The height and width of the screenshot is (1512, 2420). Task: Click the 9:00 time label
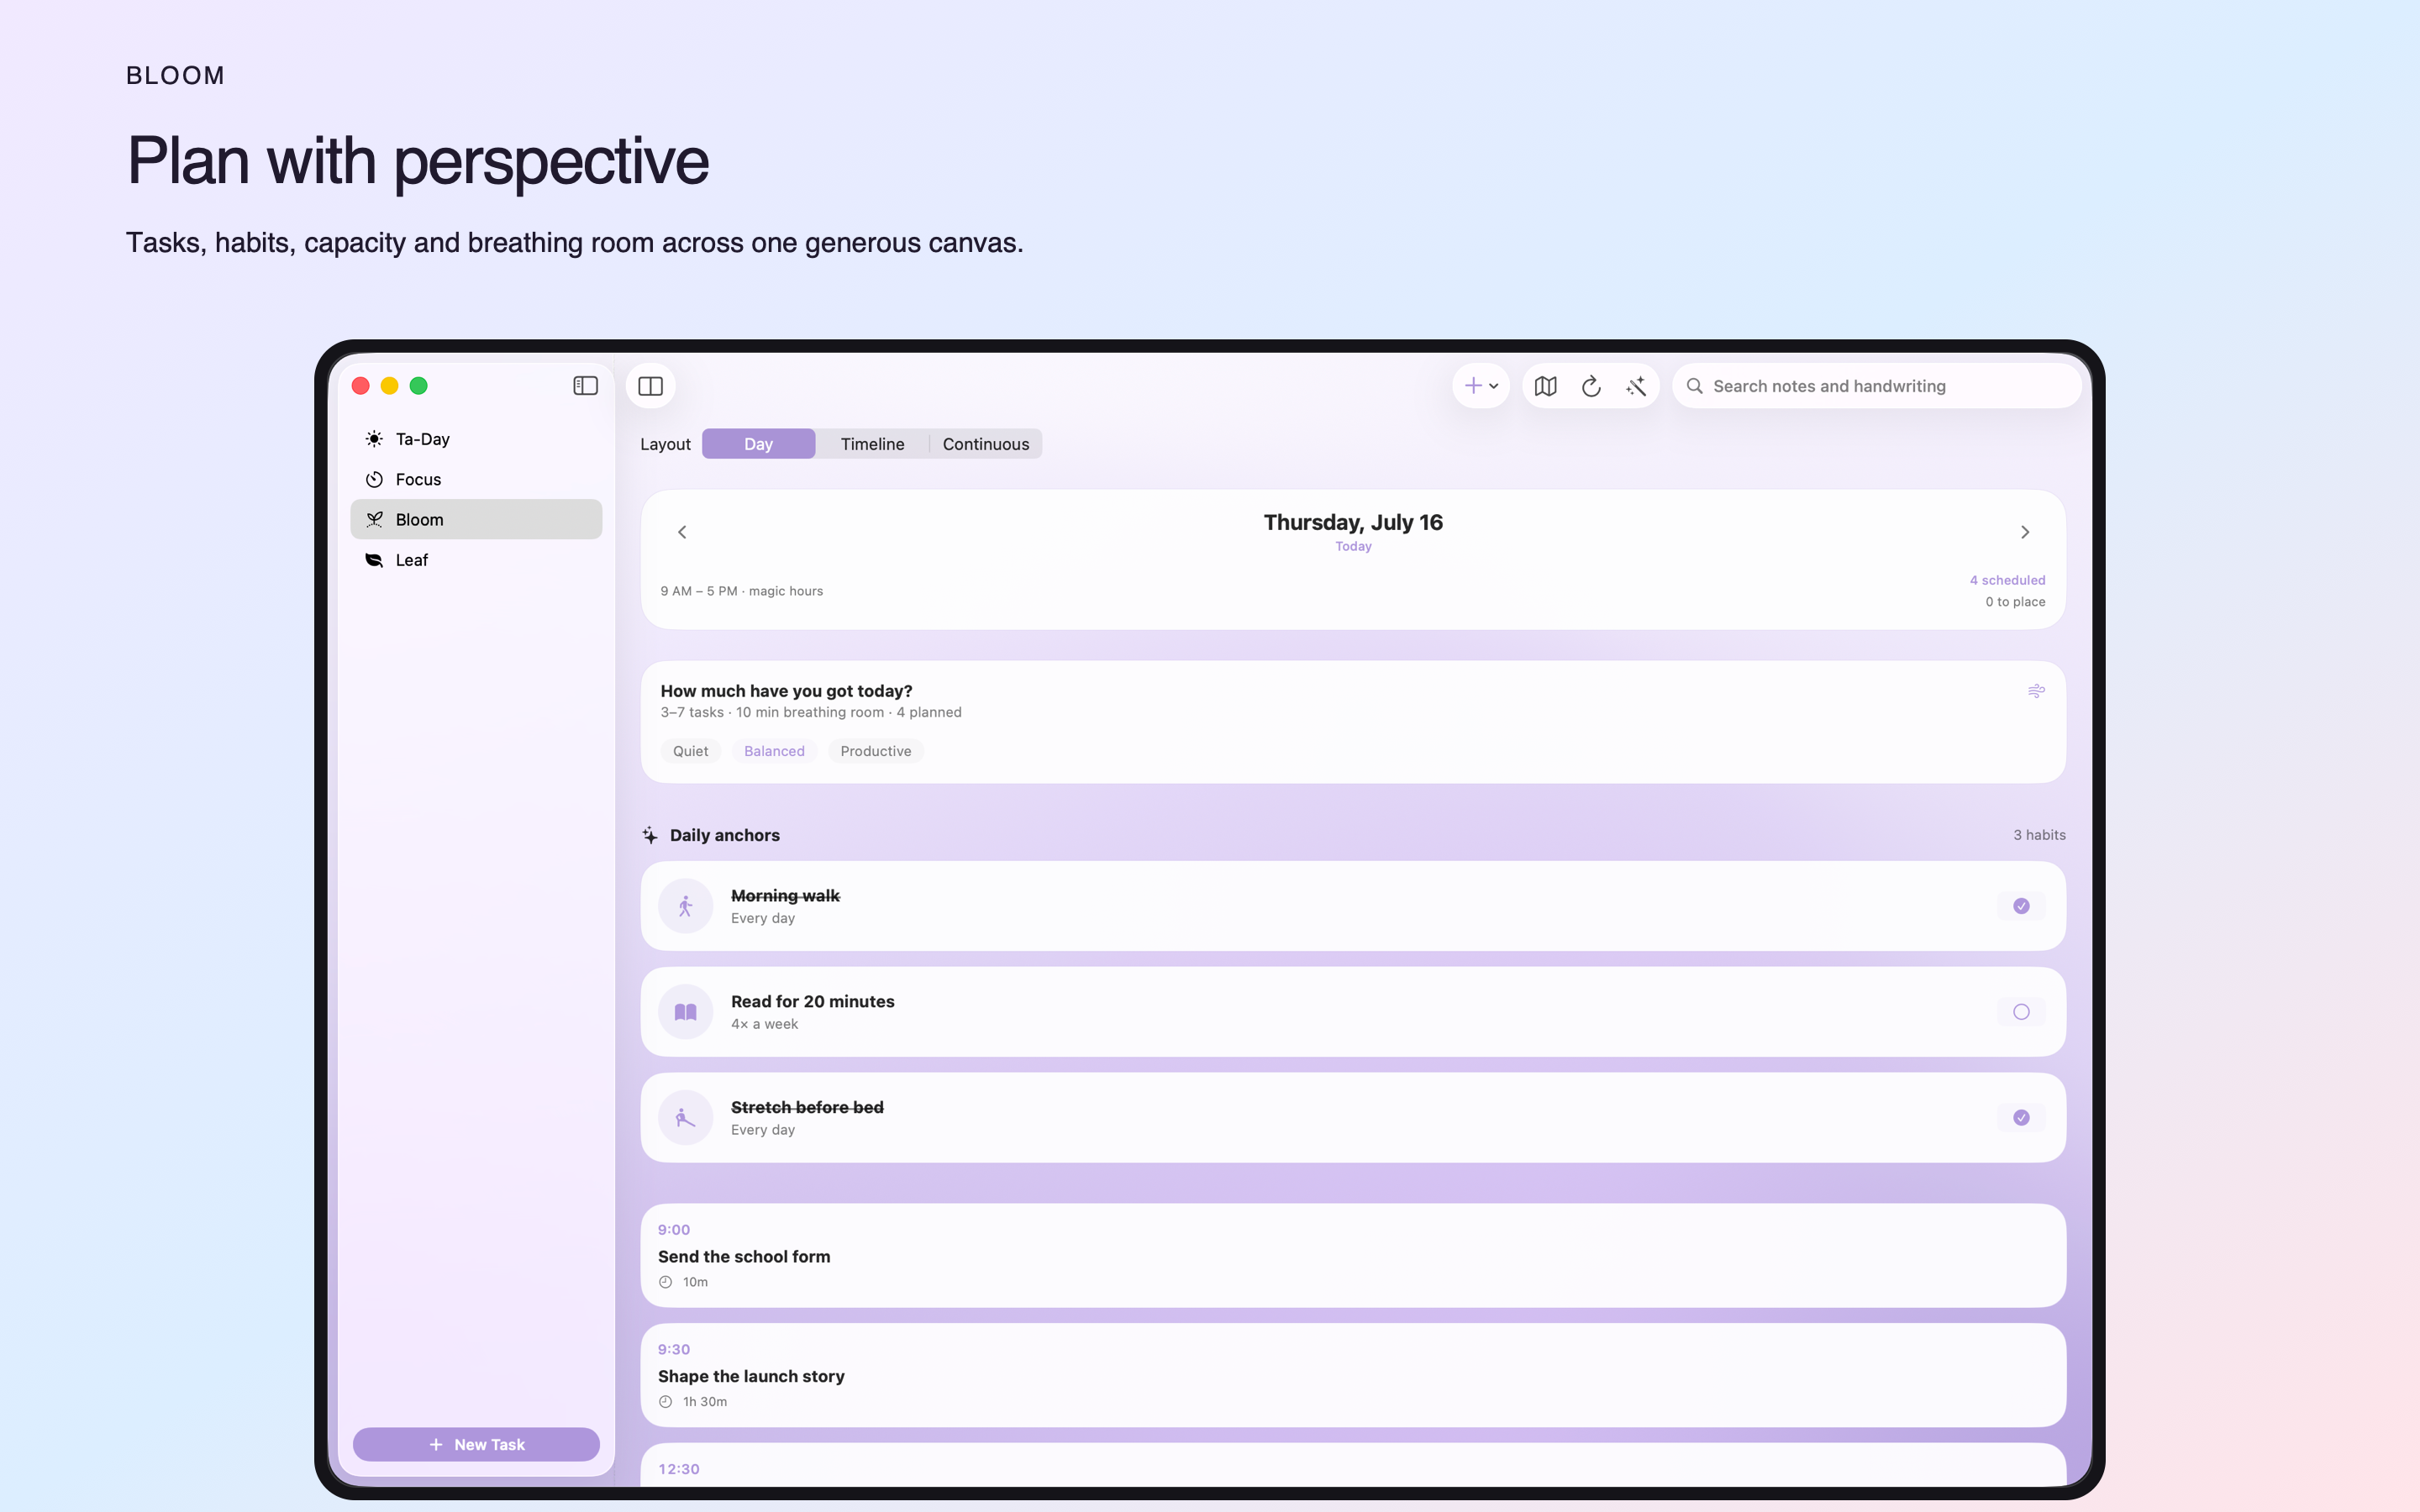pyautogui.click(x=674, y=1230)
